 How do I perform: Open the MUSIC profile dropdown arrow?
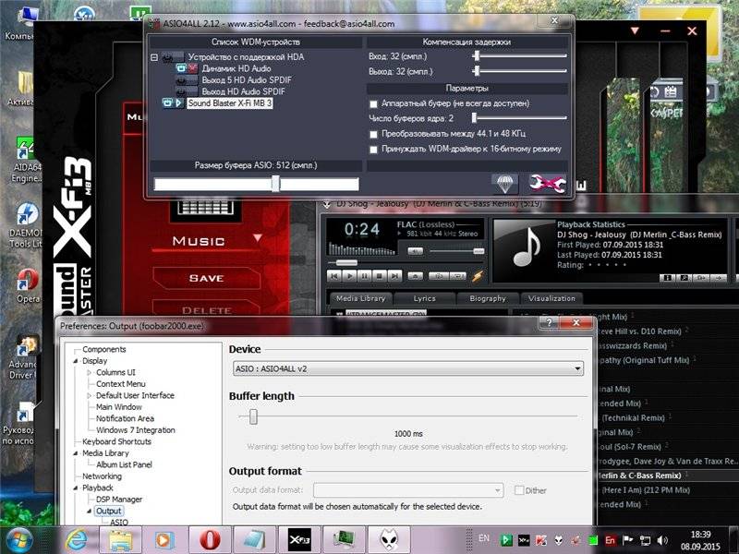pyautogui.click(x=258, y=238)
